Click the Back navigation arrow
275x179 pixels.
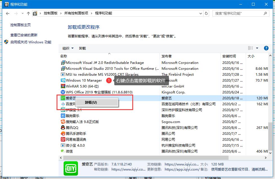tap(8, 14)
